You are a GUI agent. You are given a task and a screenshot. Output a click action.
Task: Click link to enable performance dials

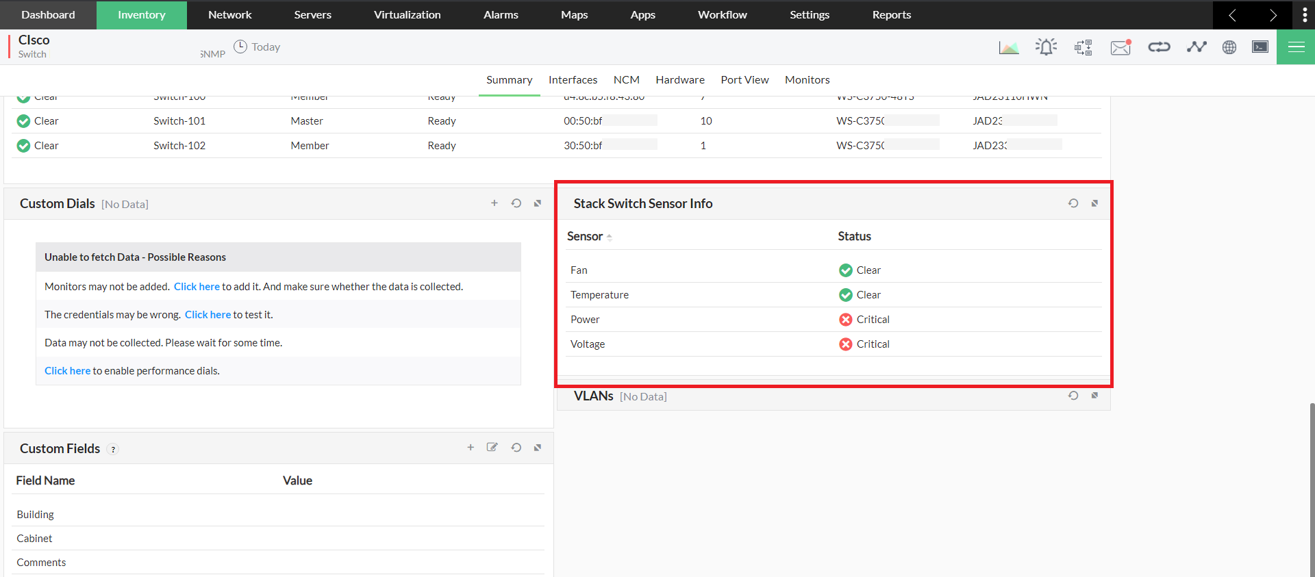tap(67, 371)
